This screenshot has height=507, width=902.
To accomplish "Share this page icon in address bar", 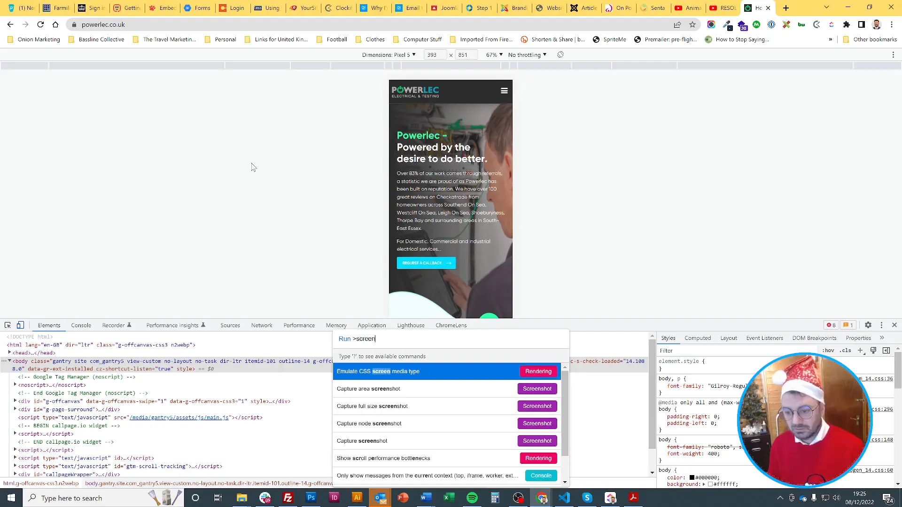I will pyautogui.click(x=677, y=24).
